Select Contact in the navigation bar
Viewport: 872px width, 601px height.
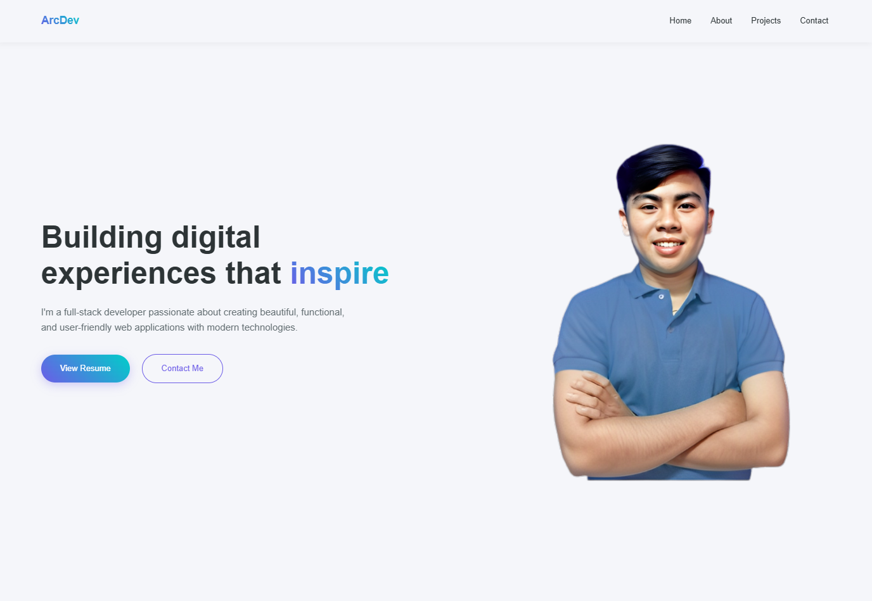[x=814, y=21]
